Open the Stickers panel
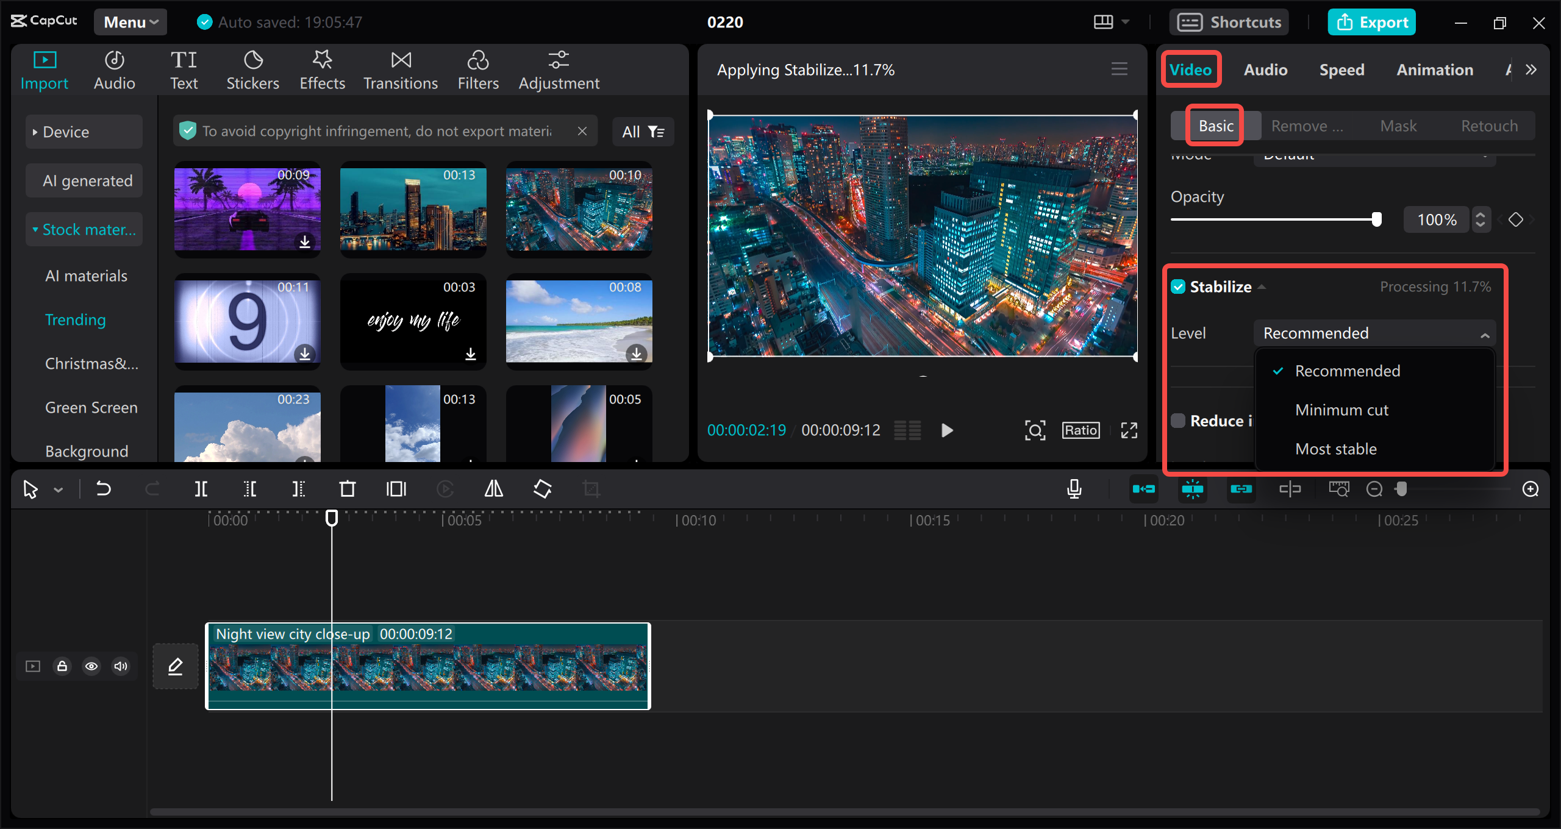This screenshot has width=1561, height=829. 252,68
